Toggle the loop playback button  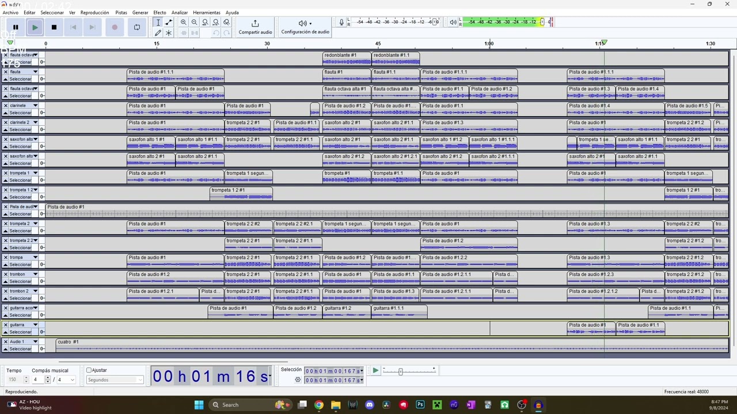tap(136, 27)
